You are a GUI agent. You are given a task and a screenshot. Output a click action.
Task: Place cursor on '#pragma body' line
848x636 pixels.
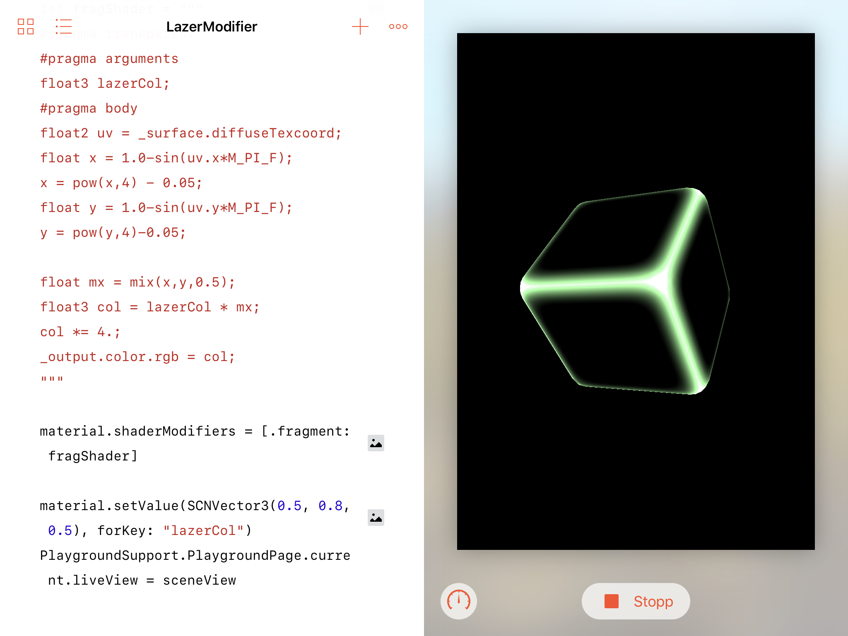[x=89, y=108]
